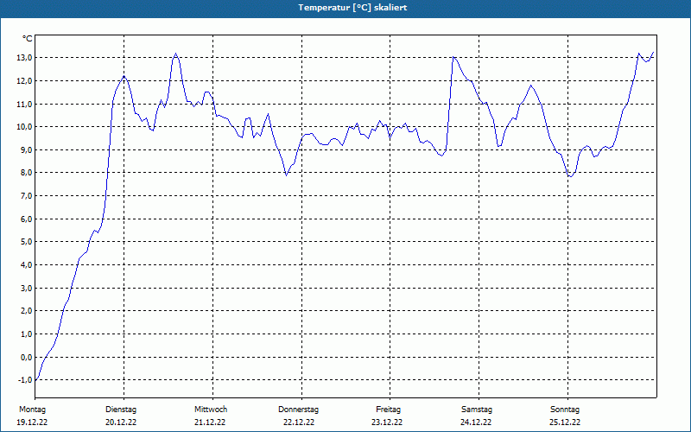Select the Freitag day label

coord(388,410)
